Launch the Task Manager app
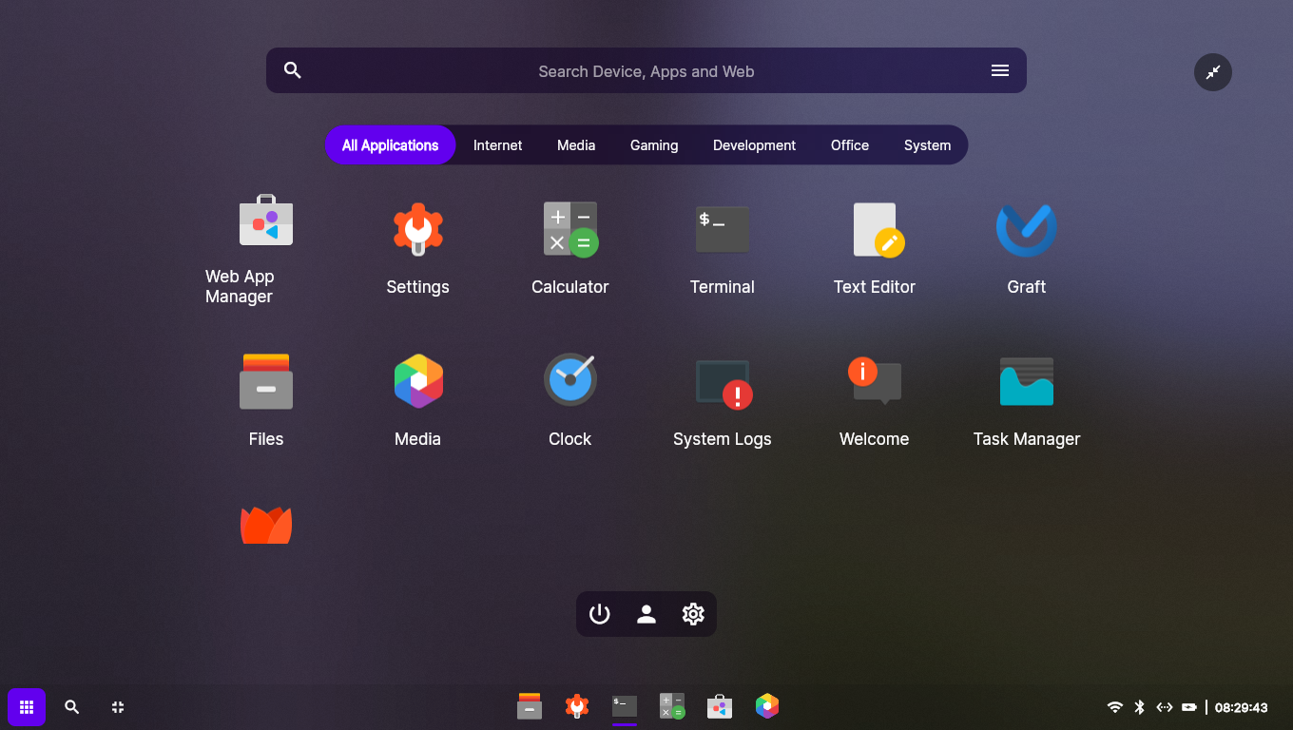This screenshot has height=730, width=1293. tap(1026, 381)
